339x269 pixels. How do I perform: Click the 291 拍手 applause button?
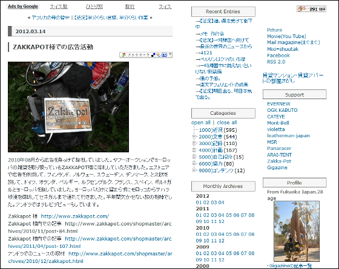coord(311,9)
